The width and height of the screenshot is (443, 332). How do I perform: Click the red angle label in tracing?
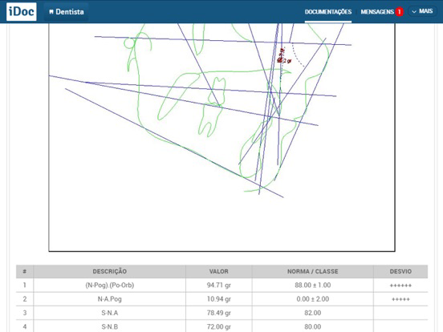point(284,56)
